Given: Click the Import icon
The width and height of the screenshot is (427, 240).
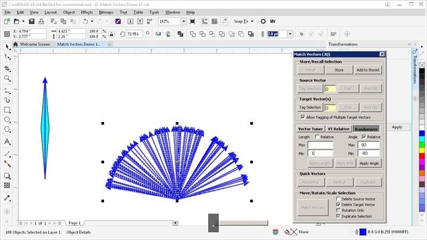Looking at the screenshot, I should (x=130, y=21).
